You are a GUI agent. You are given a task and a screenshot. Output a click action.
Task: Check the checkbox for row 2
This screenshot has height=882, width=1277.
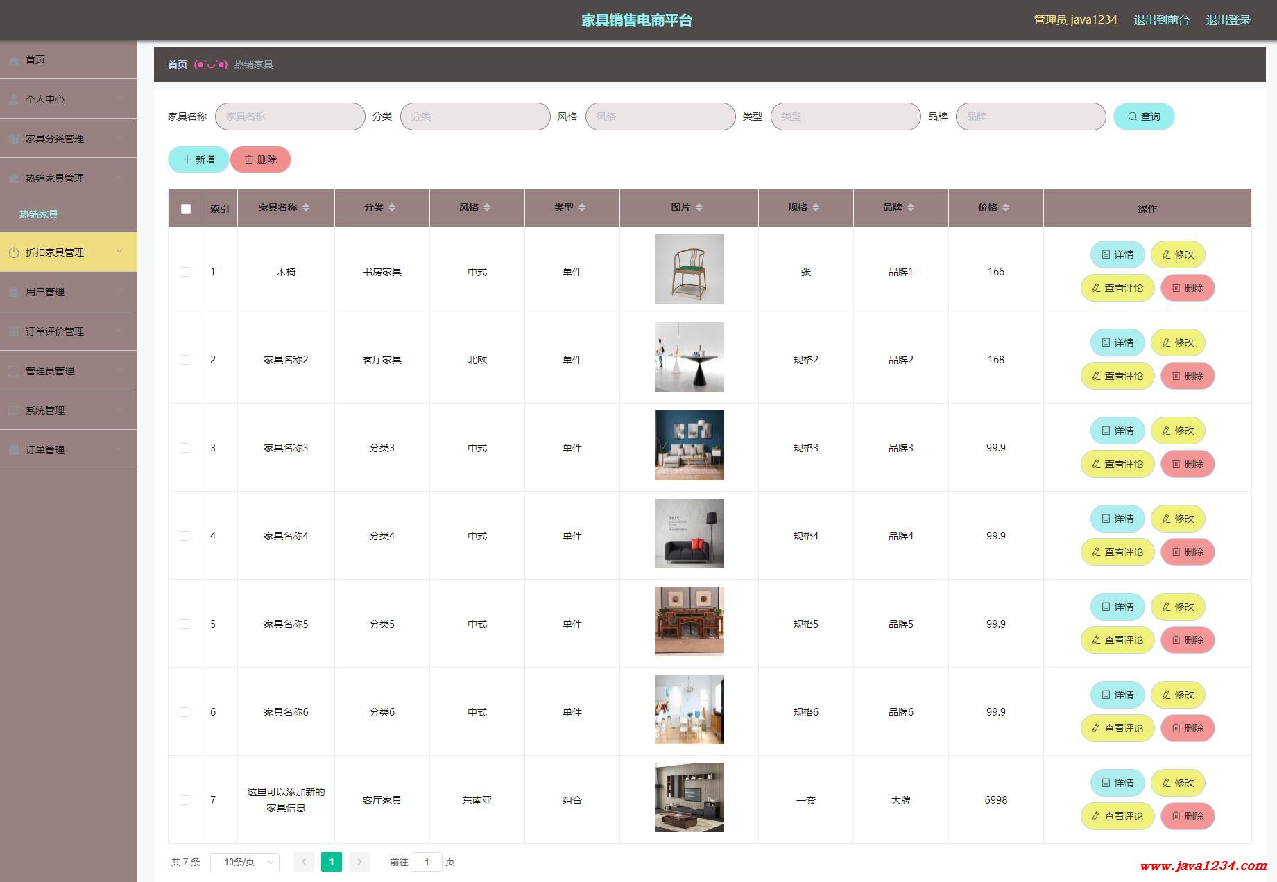(185, 360)
